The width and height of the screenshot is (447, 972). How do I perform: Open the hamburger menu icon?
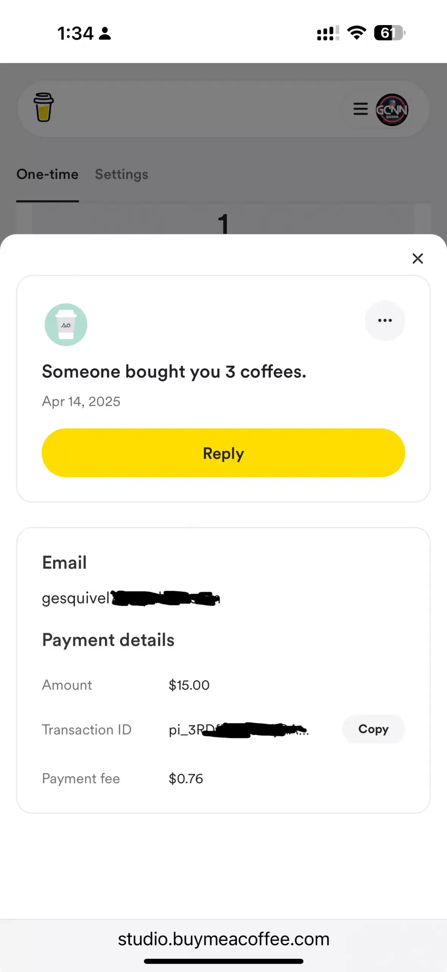click(360, 109)
